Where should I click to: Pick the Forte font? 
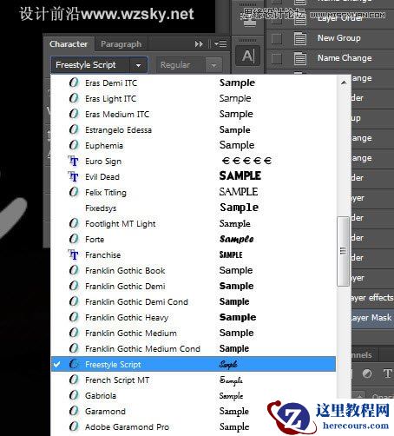tap(194, 239)
